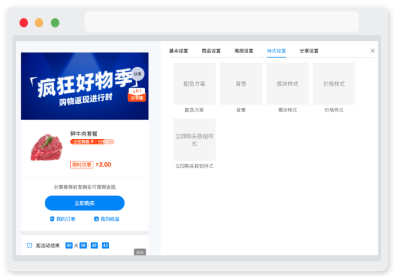
Task: Open the 配色方案 style tile
Action: 195,84
